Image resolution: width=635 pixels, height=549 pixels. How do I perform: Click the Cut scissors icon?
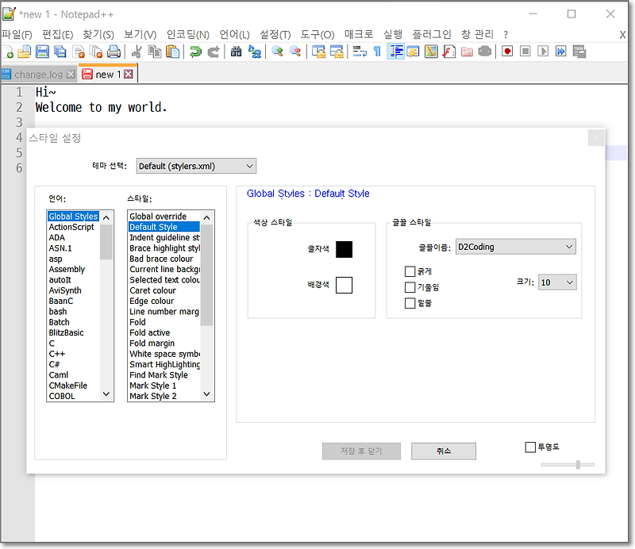click(137, 52)
